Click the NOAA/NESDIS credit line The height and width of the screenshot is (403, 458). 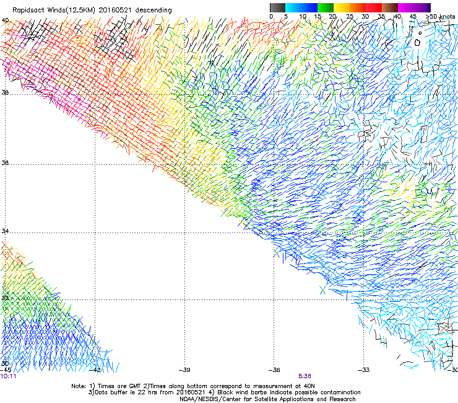[x=267, y=399]
